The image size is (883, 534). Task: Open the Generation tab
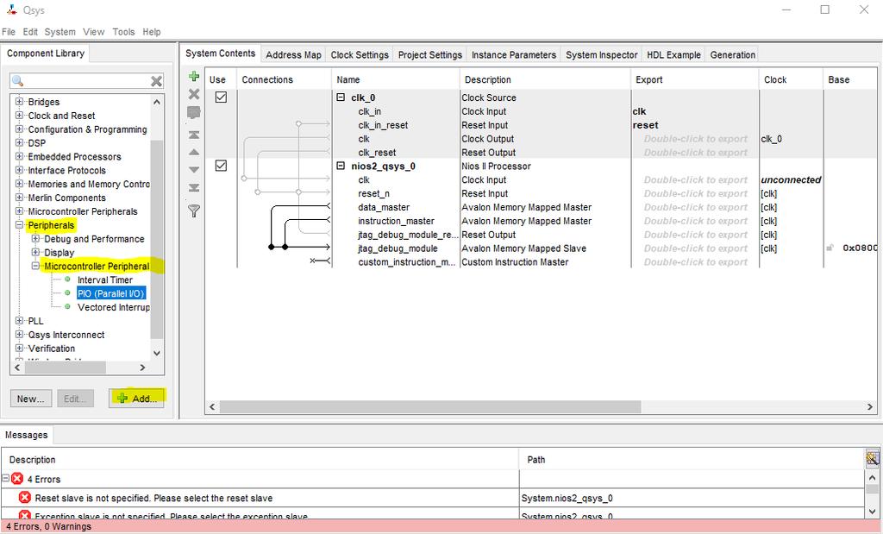(733, 54)
